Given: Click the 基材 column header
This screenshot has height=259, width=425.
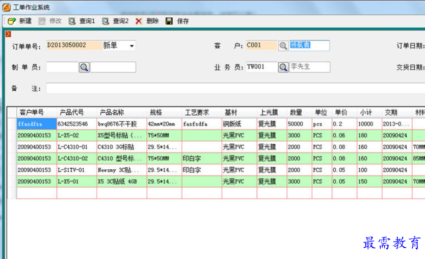Looking at the screenshot, I should tap(240, 112).
